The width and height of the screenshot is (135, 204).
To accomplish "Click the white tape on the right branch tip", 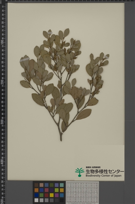I will pyautogui.click(x=107, y=57).
